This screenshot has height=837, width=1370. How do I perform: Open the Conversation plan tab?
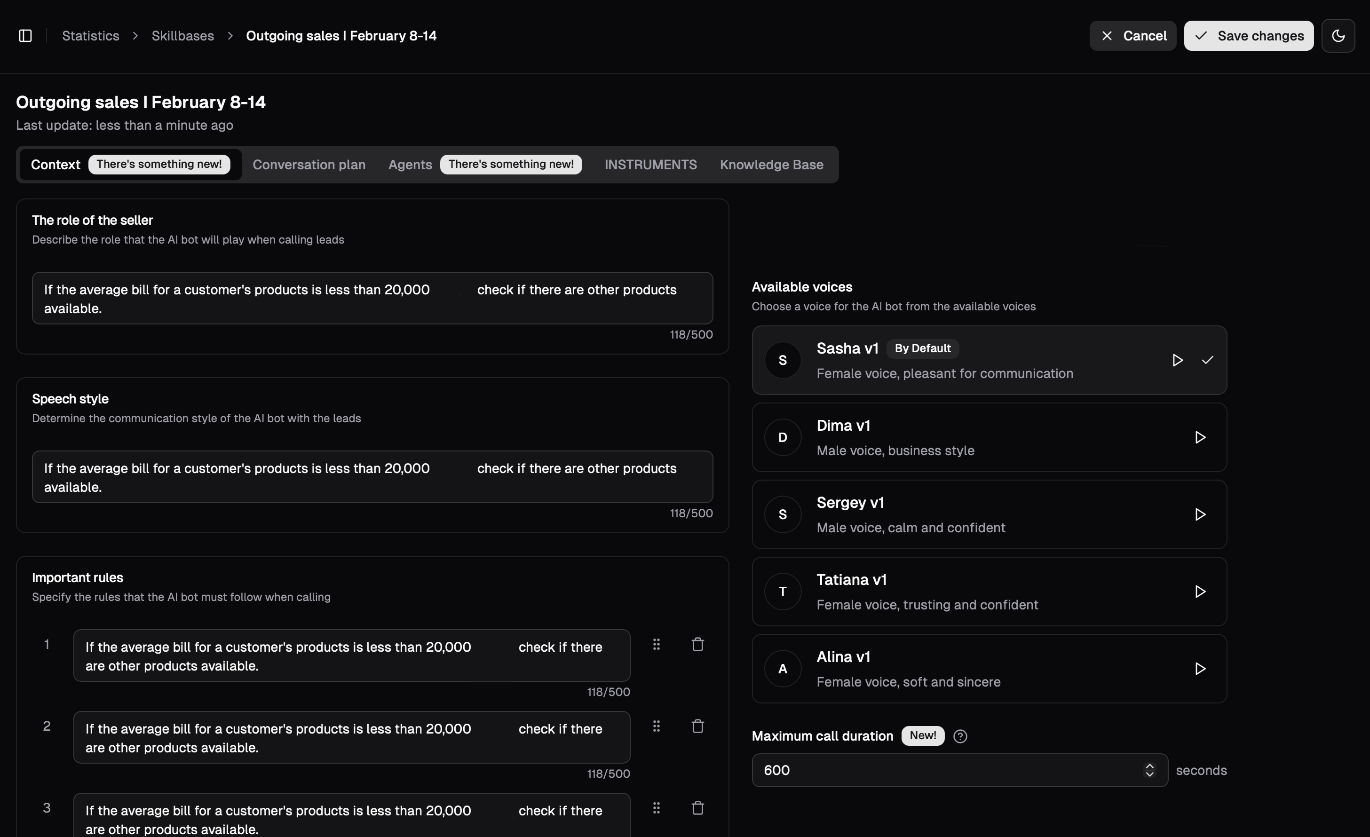pyautogui.click(x=309, y=165)
